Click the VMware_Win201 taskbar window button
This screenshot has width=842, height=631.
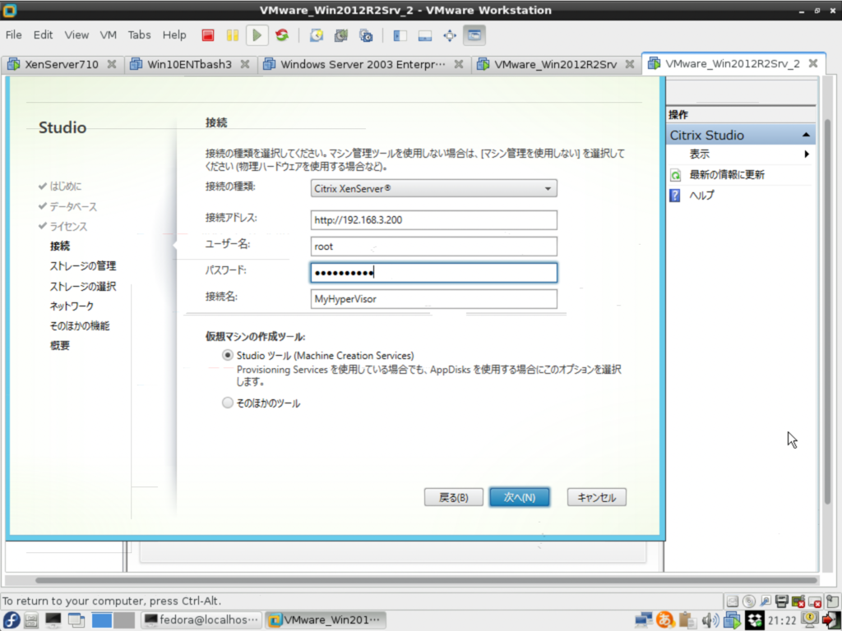tap(326, 620)
